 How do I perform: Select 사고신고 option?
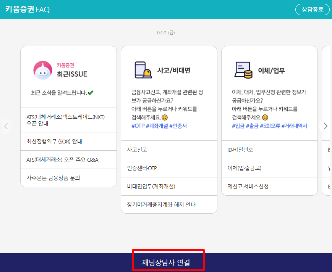point(169,150)
